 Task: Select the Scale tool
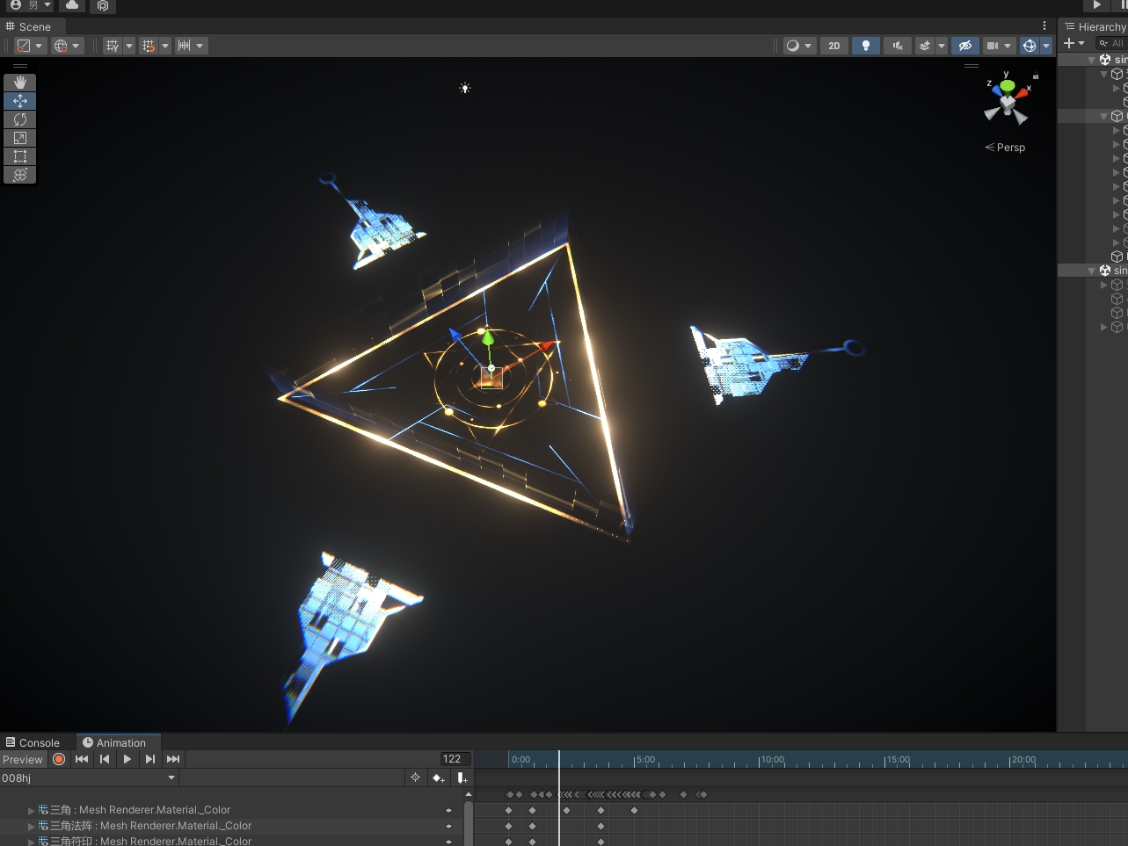pos(20,138)
